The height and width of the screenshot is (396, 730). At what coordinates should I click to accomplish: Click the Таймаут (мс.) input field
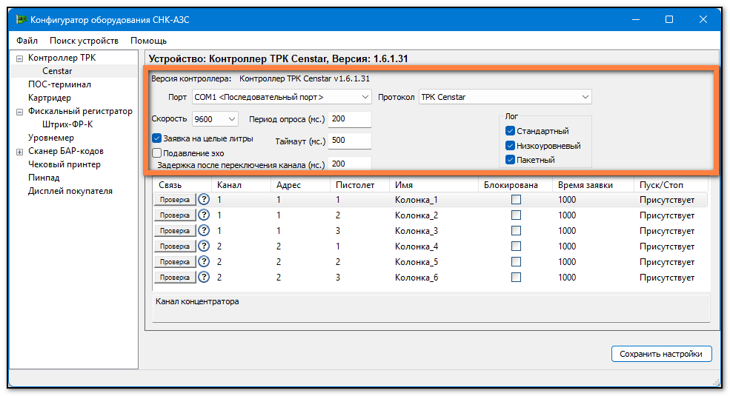point(349,141)
